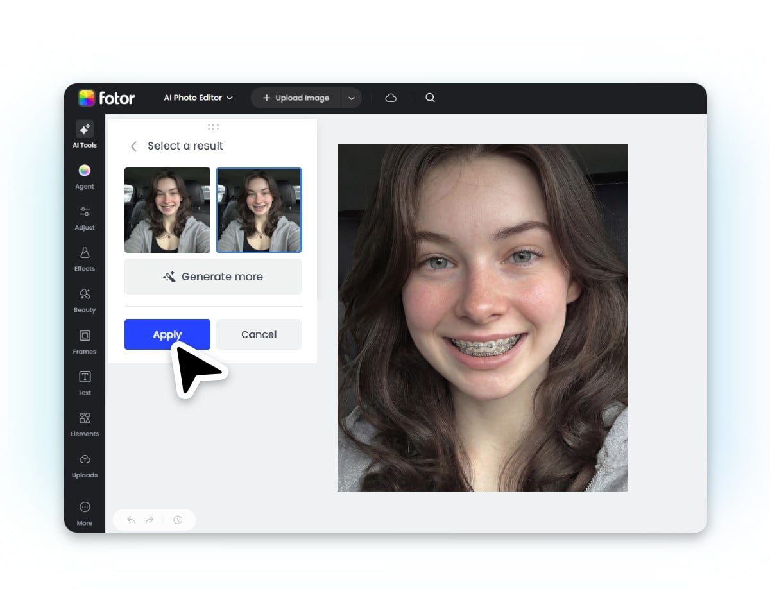Open the Effects flask icon
Image resolution: width=770 pixels, height=616 pixels.
84,258
